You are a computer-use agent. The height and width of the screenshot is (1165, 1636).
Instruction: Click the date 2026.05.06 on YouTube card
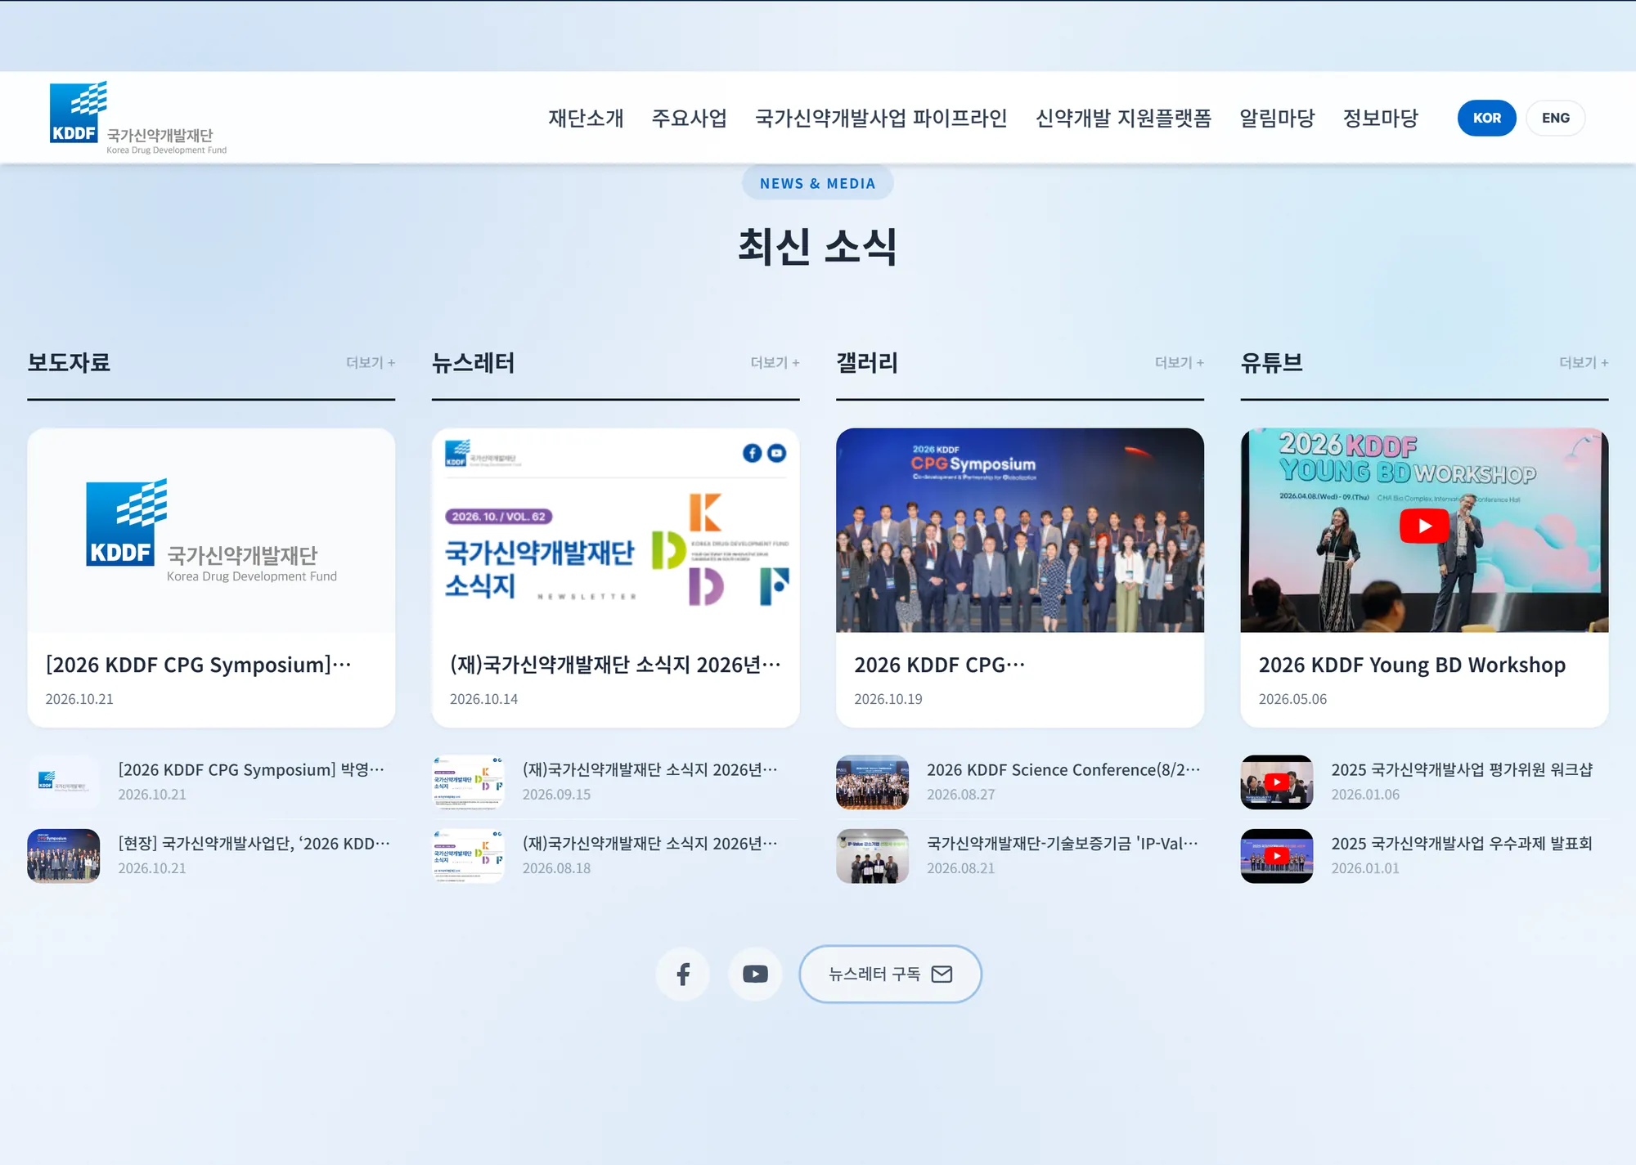[x=1292, y=699]
